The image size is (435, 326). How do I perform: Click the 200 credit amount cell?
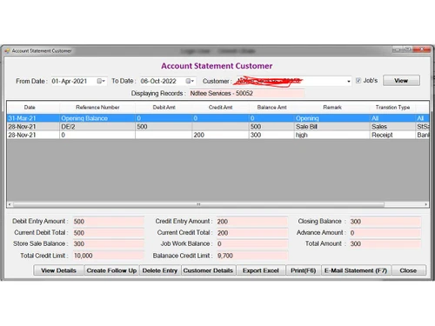(220, 135)
